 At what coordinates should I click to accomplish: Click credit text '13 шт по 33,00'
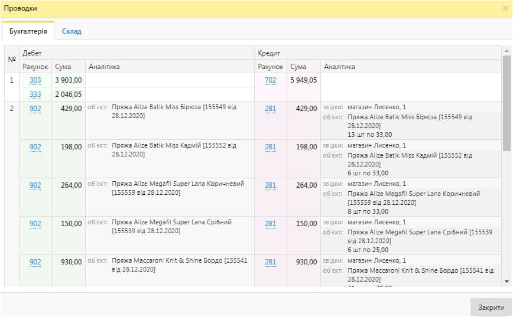tap(370, 135)
